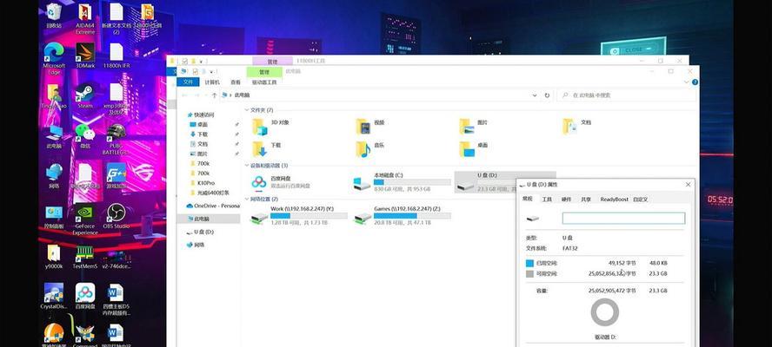This screenshot has height=347, width=772.
Task: Click the volume label text field
Action: (623, 219)
